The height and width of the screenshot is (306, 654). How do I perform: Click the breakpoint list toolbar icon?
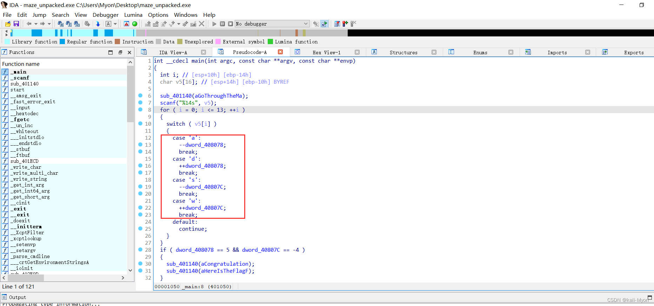pos(337,24)
